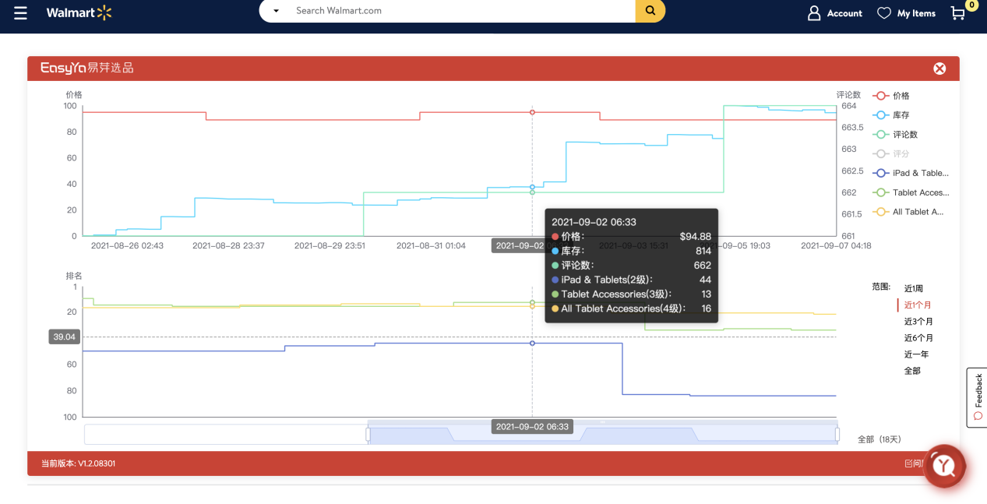Select the 近3个月 range option
Viewport: 987px width, 504px height.
[918, 321]
